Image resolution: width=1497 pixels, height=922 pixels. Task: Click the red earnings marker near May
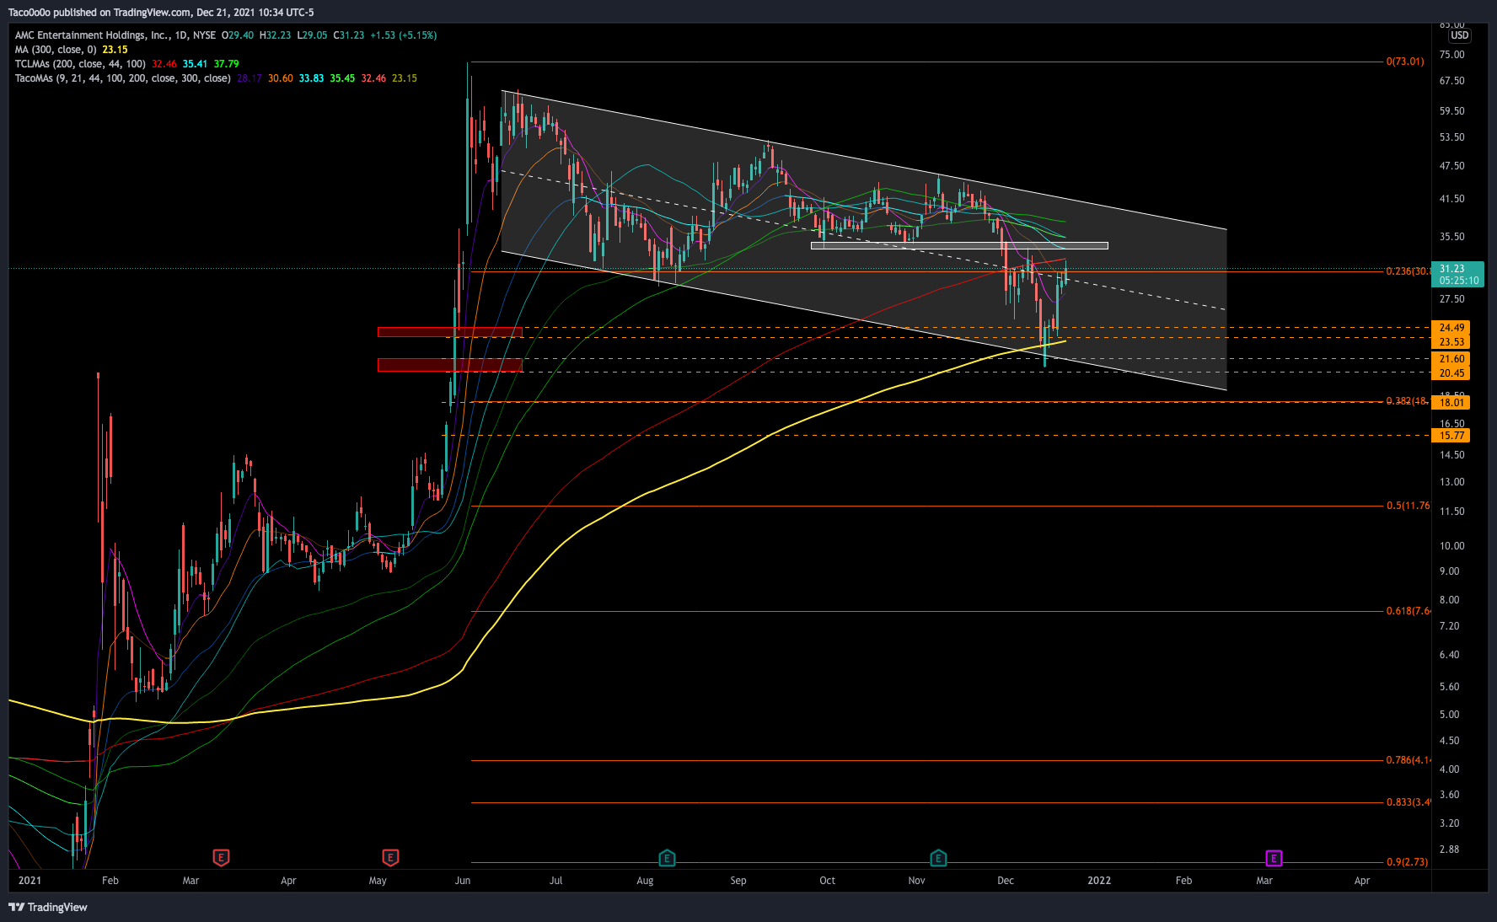pyautogui.click(x=390, y=858)
